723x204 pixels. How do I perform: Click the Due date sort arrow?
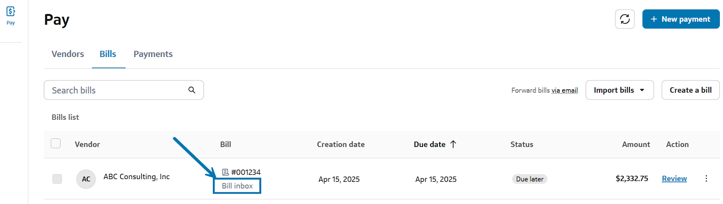[x=453, y=144]
